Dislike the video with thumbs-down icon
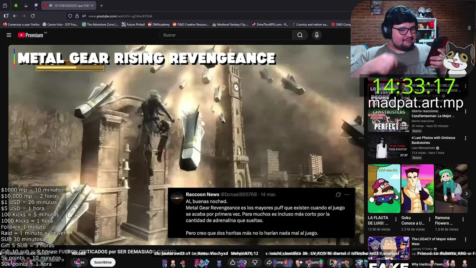The image size is (476, 268). [255, 262]
